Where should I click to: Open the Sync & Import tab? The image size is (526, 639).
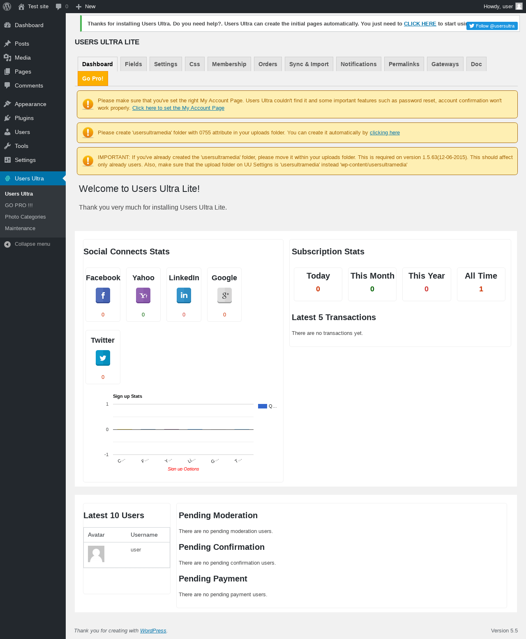pyautogui.click(x=309, y=64)
